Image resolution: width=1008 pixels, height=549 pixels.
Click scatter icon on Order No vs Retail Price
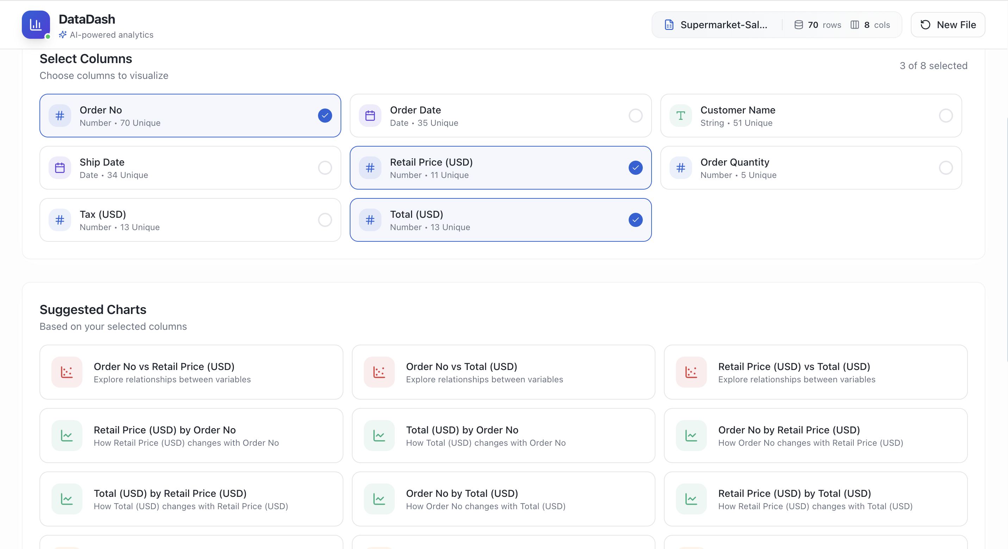pyautogui.click(x=67, y=372)
